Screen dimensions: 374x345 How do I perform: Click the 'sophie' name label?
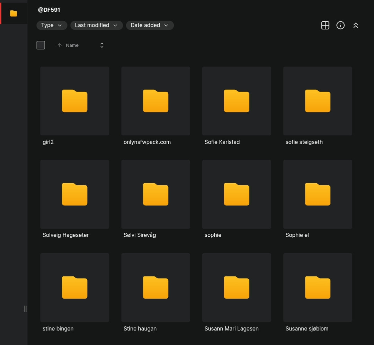[213, 235]
